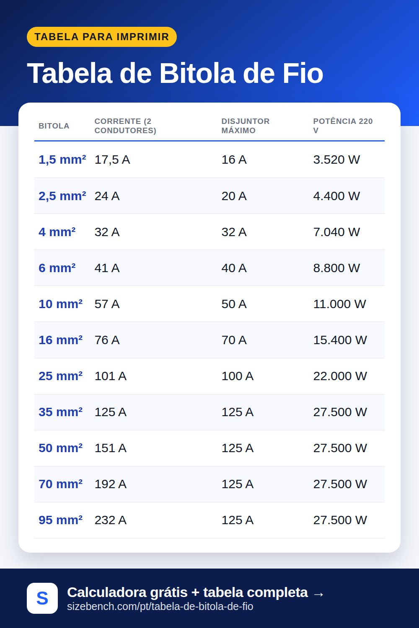Select the DISJUNTOR MÁXIMO column header
This screenshot has width=419, height=628.
pyautogui.click(x=246, y=126)
